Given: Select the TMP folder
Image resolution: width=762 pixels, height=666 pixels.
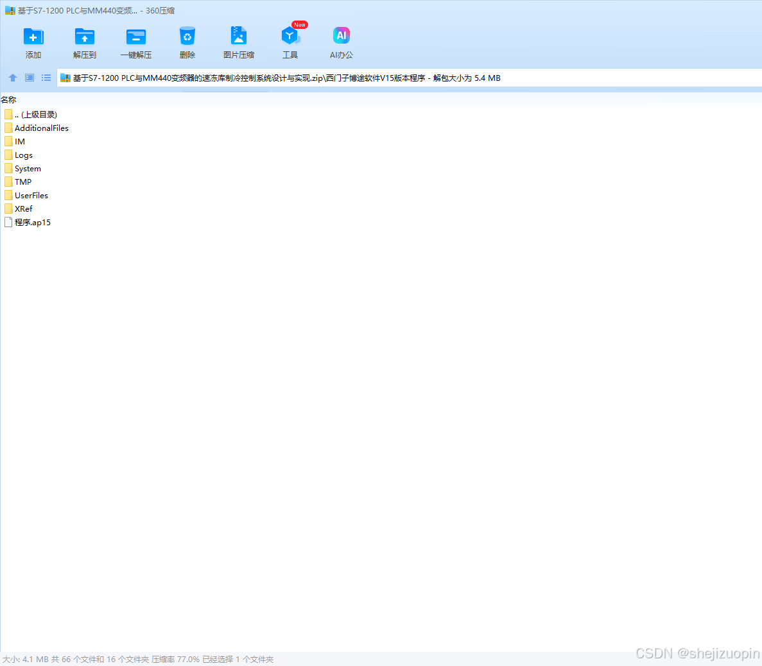Looking at the screenshot, I should [x=18, y=182].
